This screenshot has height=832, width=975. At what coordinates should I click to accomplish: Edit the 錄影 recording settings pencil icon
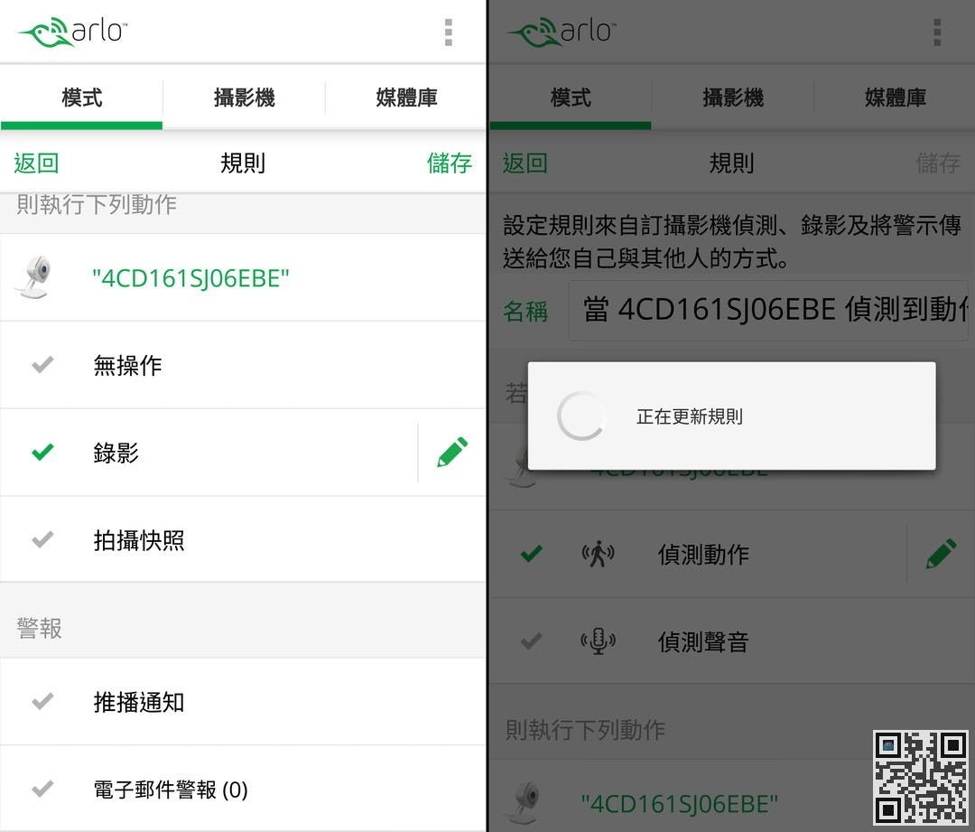452,453
